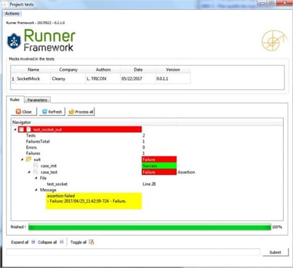Click the Name column header

33,69
